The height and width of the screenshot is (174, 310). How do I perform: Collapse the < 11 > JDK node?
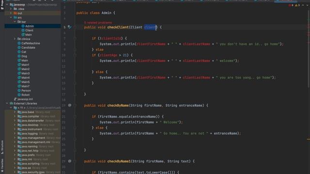tap(11, 108)
